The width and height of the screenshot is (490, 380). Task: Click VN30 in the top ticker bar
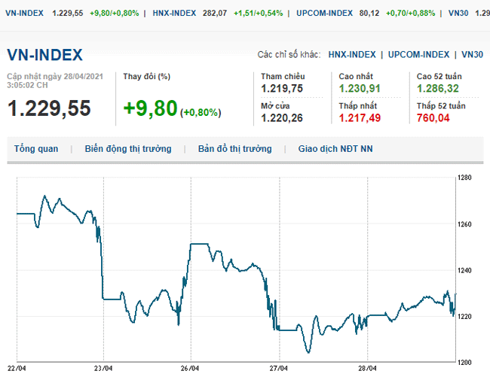pyautogui.click(x=457, y=14)
